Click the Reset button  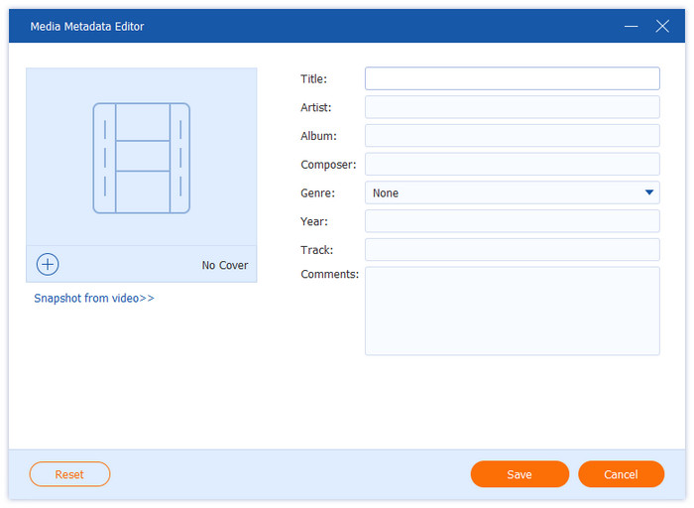[x=69, y=474]
